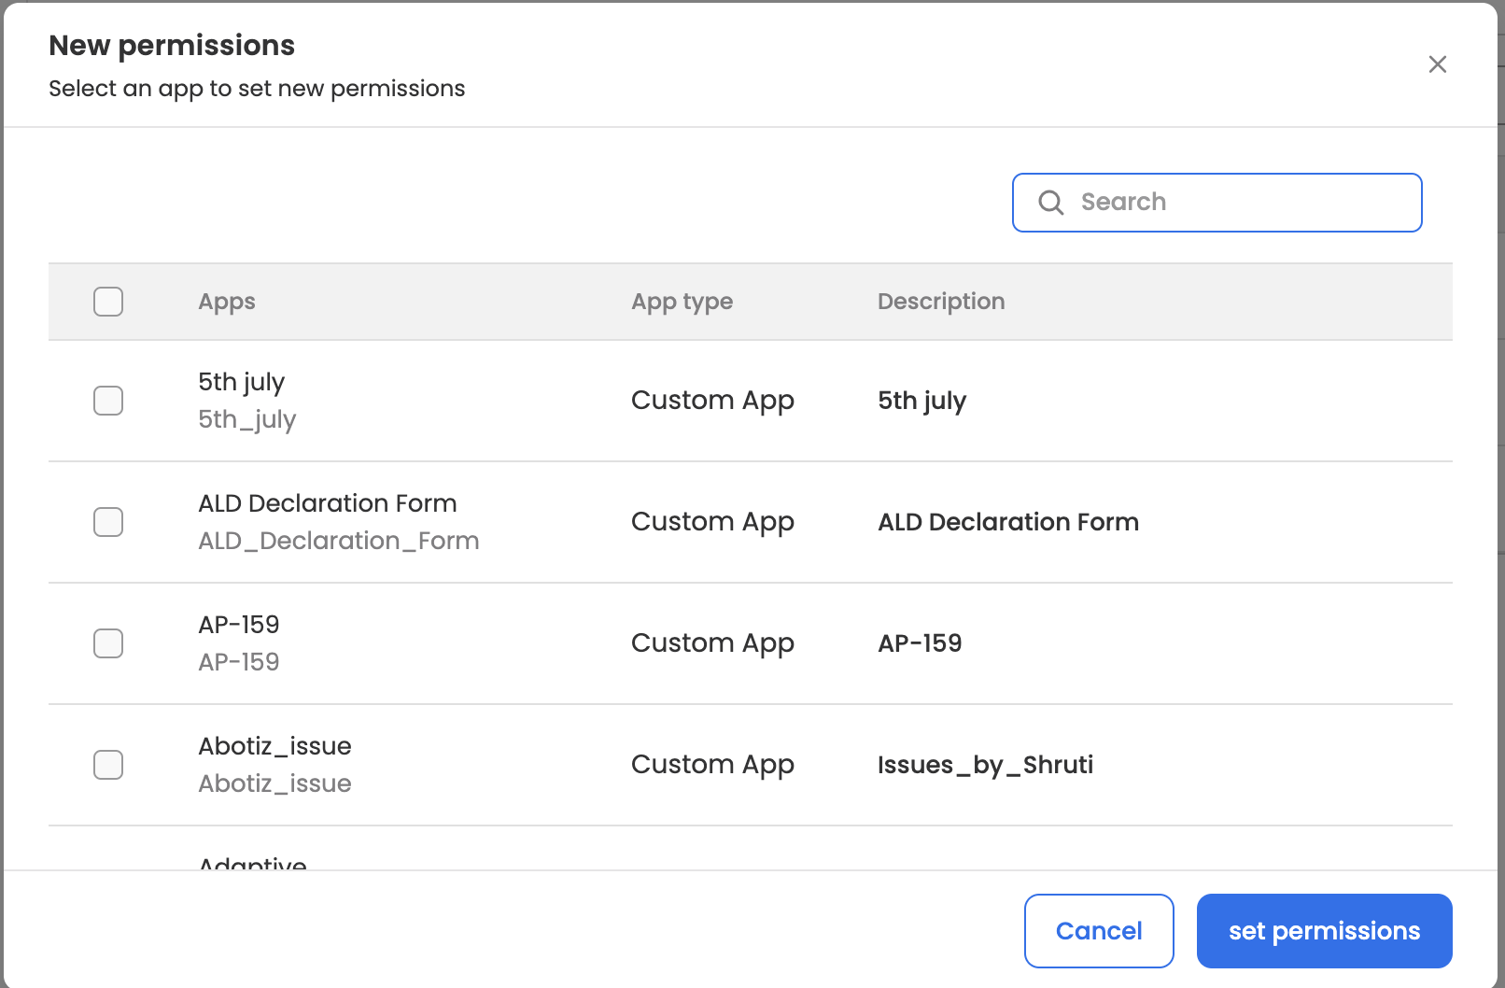
Task: Click the partially visible Adaptive row
Action: pos(252,863)
